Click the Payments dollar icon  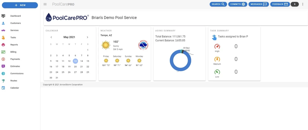(3, 59)
